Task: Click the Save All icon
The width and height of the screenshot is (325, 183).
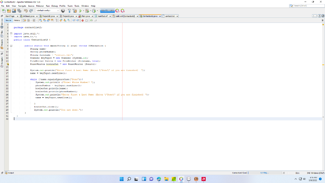Action: point(20,10)
